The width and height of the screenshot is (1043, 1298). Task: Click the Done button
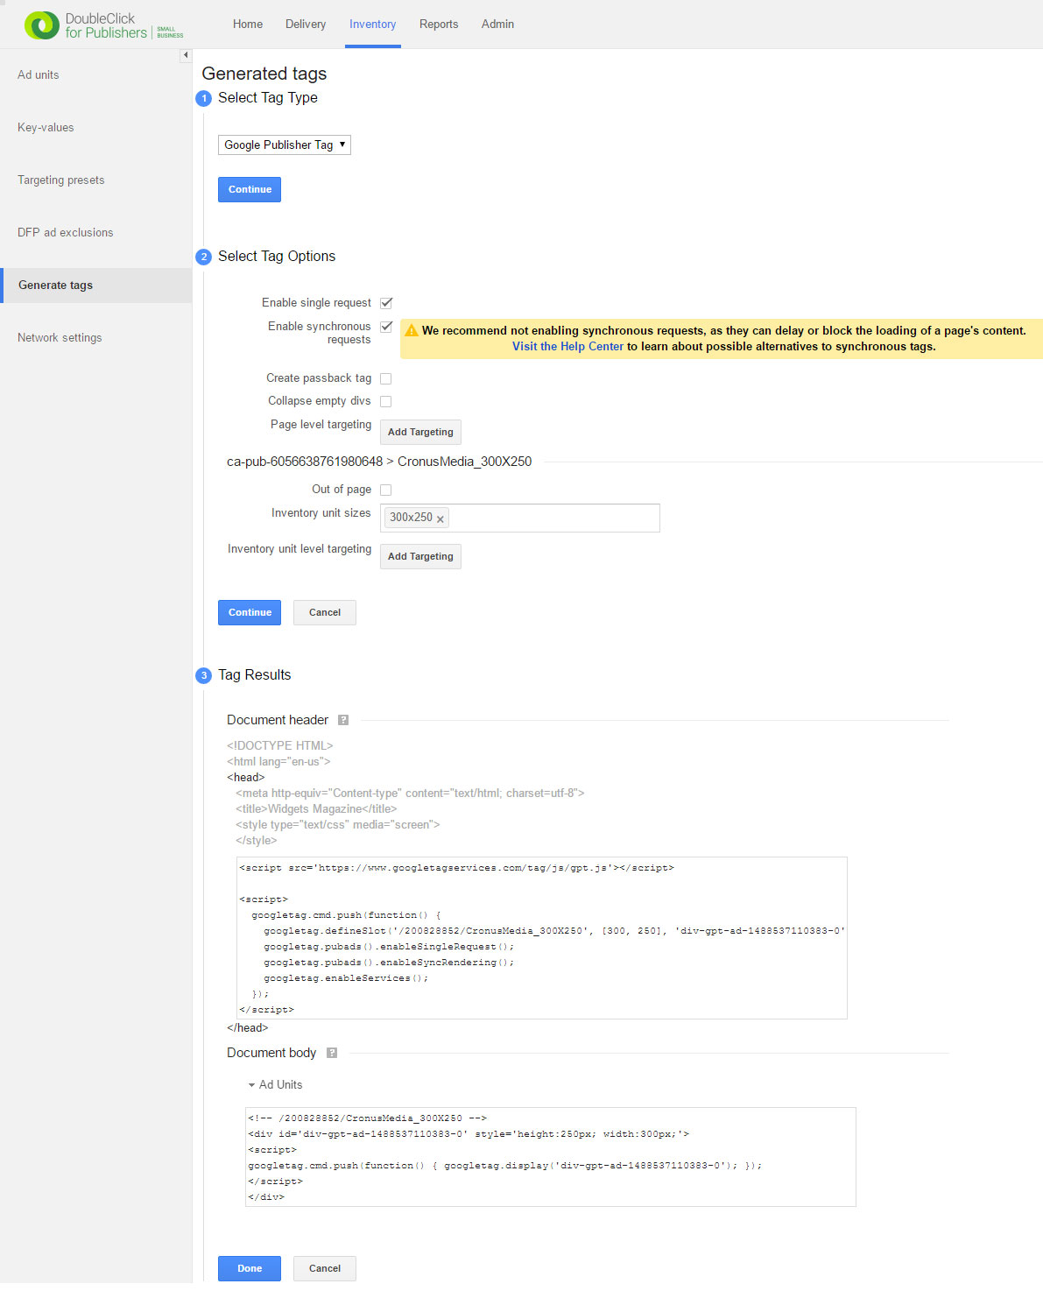coord(250,1268)
